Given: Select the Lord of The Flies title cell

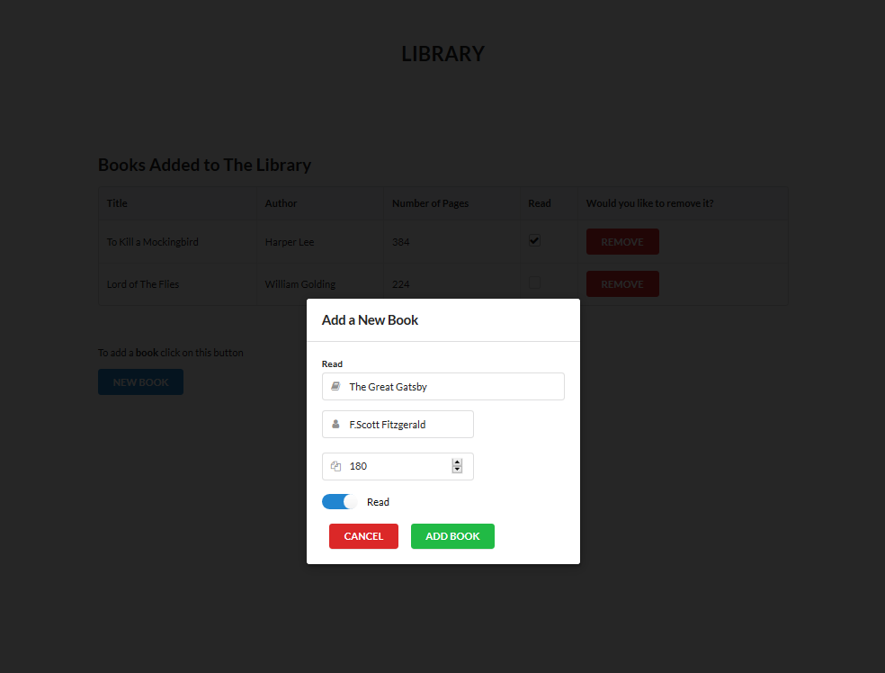Looking at the screenshot, I should pos(177,284).
